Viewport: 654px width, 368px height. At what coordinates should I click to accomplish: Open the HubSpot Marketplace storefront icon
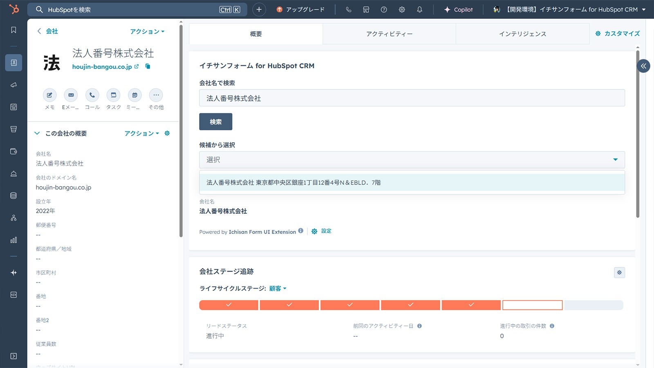click(x=366, y=9)
